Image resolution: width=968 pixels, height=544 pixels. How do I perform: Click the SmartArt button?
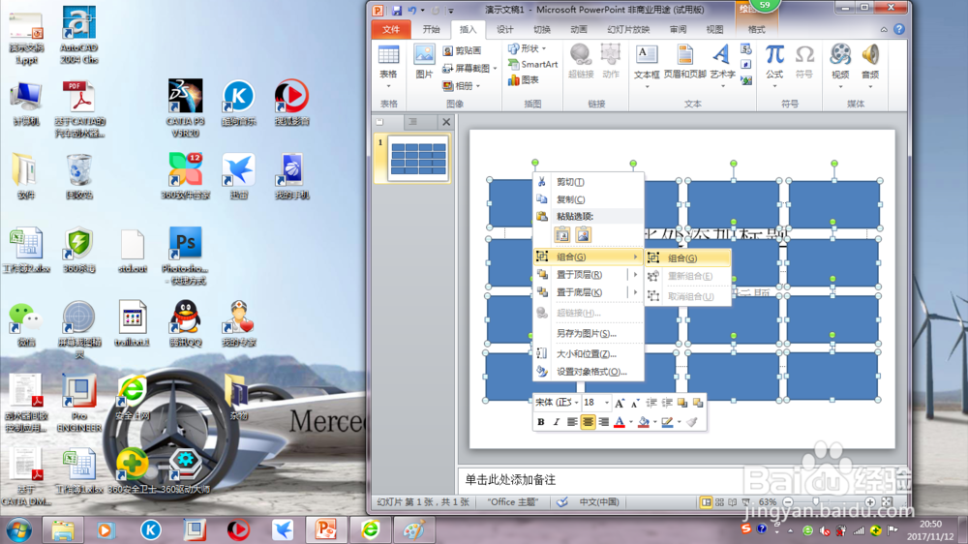(x=532, y=64)
